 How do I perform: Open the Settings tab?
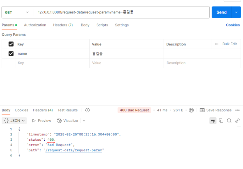tap(122, 25)
